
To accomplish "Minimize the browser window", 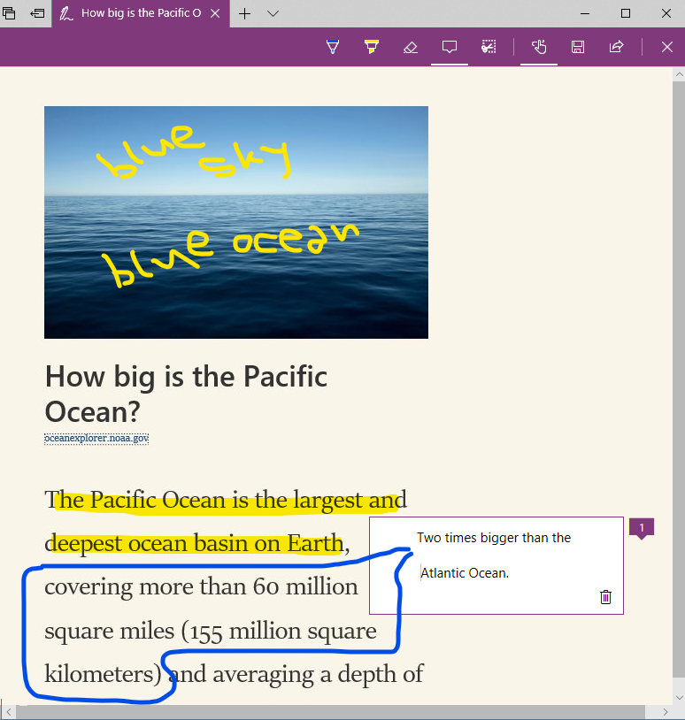I will (x=585, y=13).
